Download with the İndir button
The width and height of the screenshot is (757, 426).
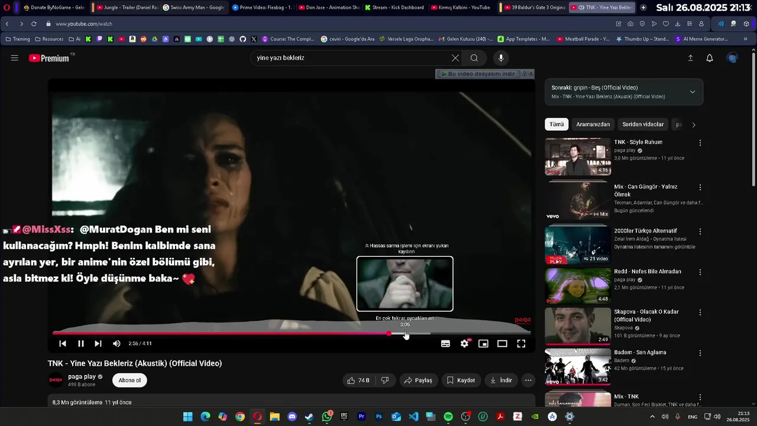pos(501,380)
